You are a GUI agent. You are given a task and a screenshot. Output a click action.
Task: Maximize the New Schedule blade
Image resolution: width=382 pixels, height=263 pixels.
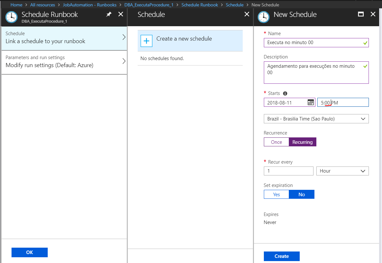click(361, 14)
